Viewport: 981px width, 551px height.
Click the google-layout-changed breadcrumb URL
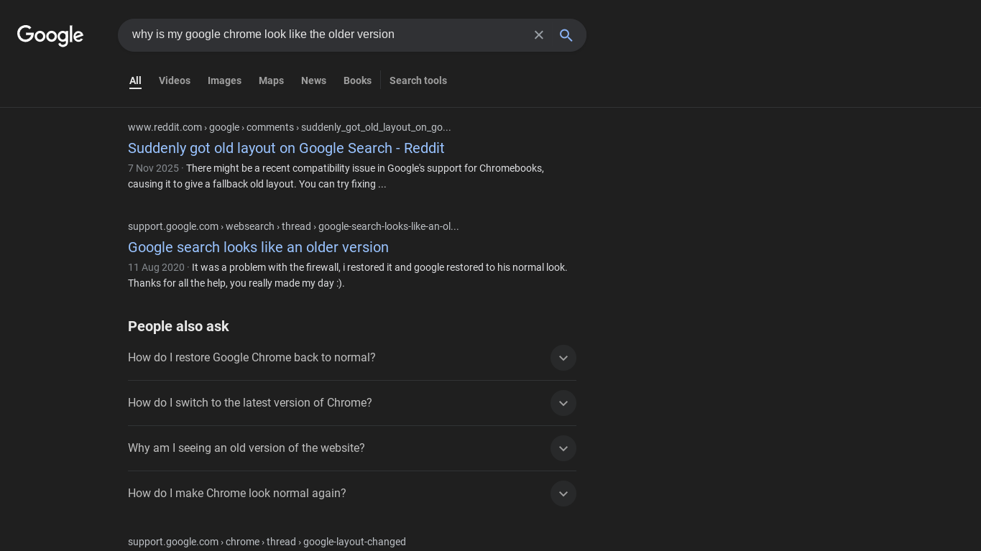pos(267,542)
